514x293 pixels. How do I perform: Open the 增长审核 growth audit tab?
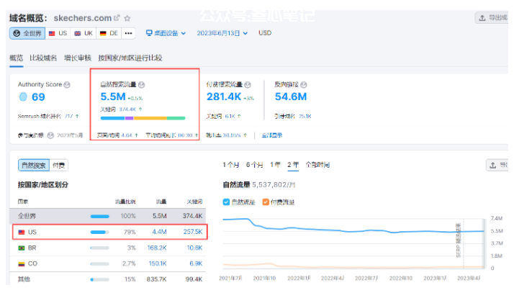[x=78, y=58]
